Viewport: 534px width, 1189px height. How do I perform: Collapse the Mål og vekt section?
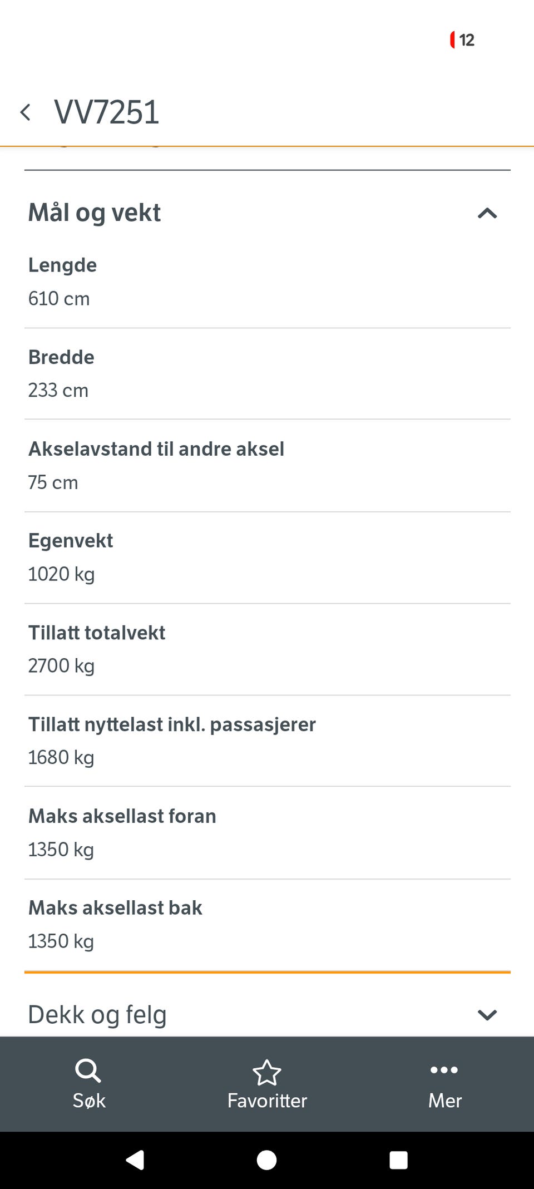pos(487,213)
